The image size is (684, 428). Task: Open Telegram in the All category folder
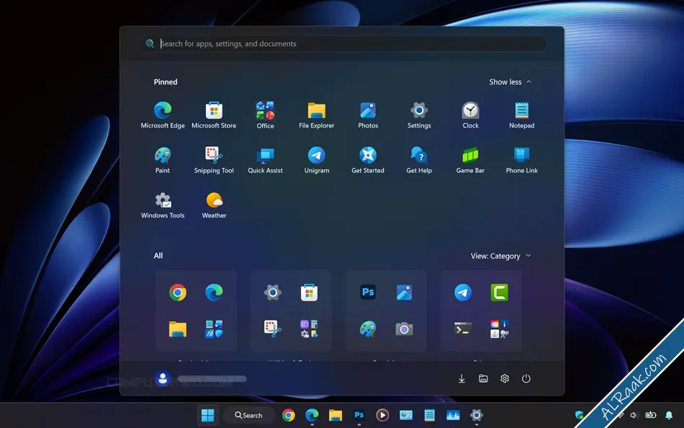tap(463, 292)
